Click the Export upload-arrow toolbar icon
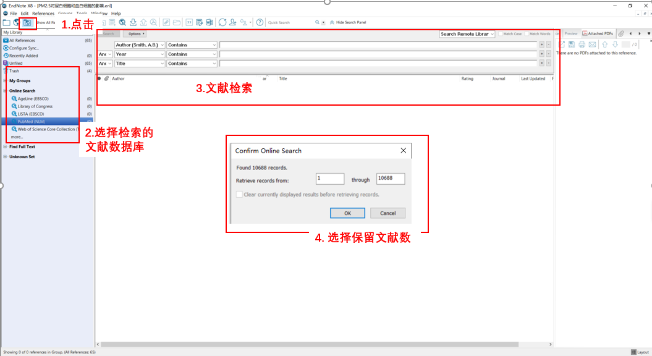 (143, 22)
